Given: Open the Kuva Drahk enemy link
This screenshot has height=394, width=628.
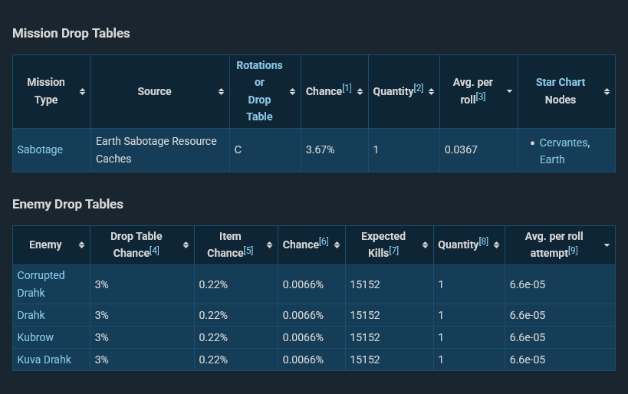Looking at the screenshot, I should pos(44,360).
